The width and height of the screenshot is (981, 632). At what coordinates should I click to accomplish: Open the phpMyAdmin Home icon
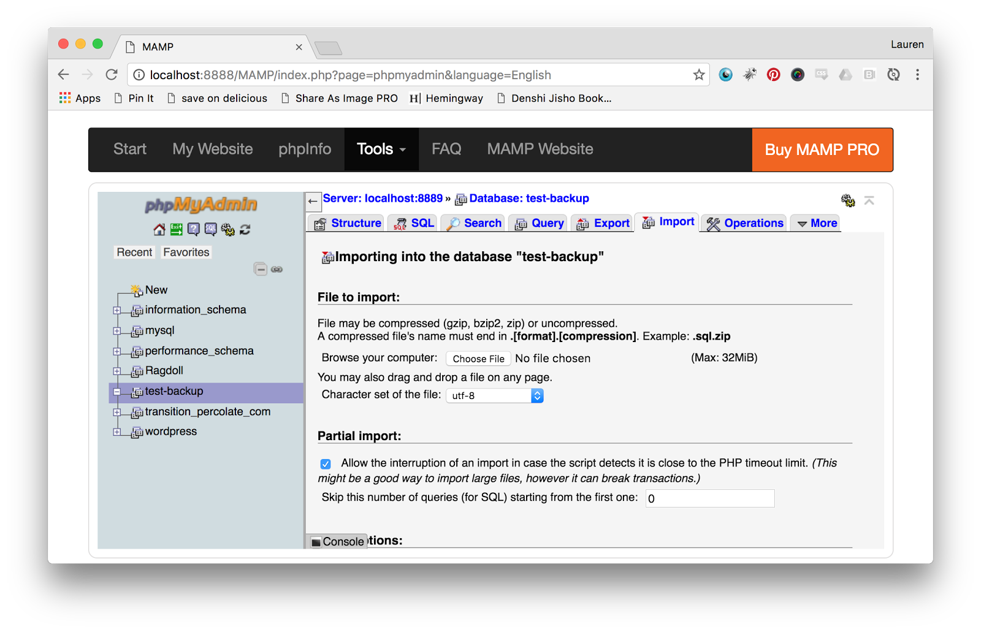[x=159, y=229]
